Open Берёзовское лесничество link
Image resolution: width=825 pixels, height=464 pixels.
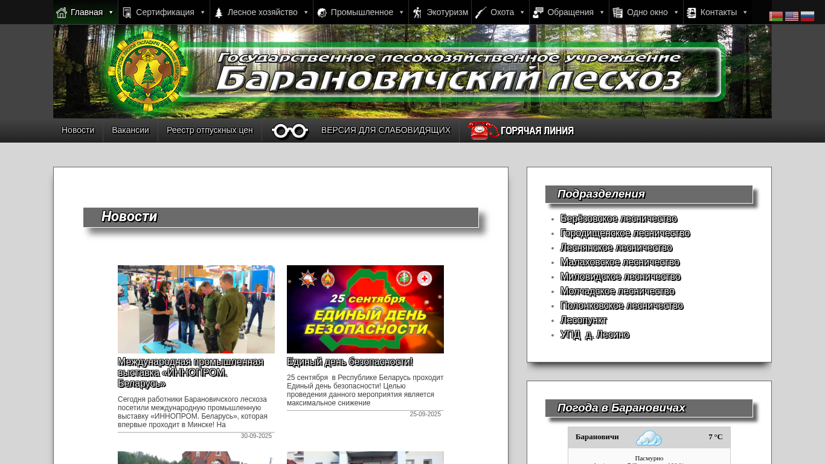(618, 219)
